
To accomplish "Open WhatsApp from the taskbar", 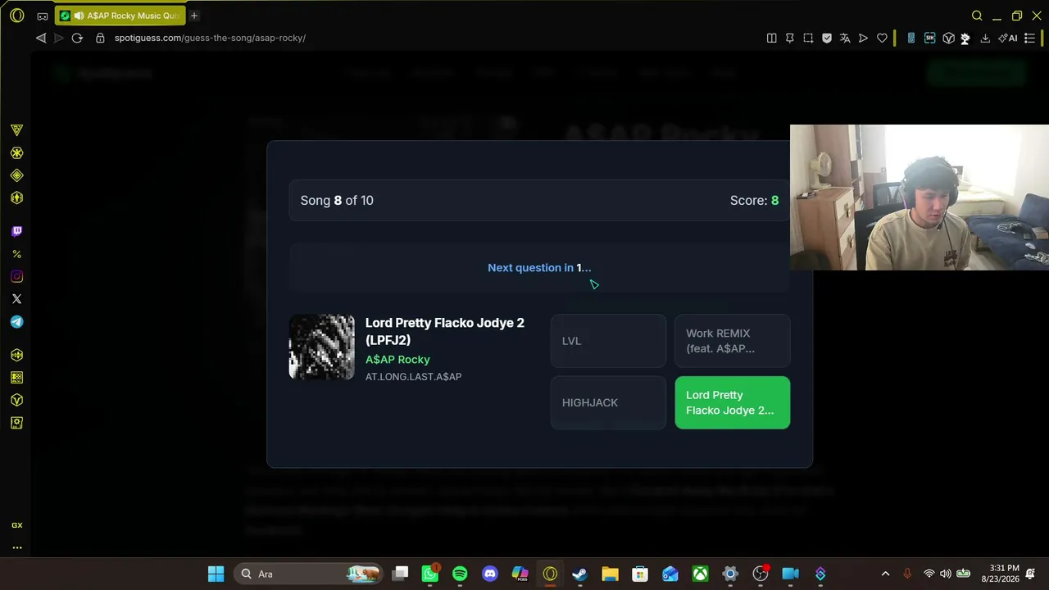I will [x=430, y=574].
